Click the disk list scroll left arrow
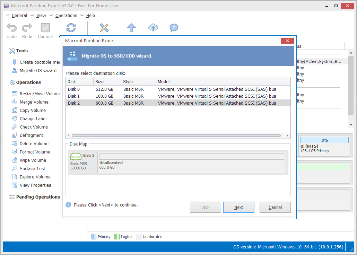The width and height of the screenshot is (357, 255). [x=69, y=136]
